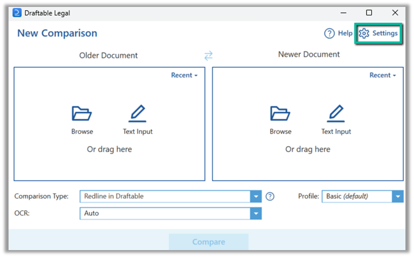This screenshot has width=414, height=257.
Task: Click the 'New Comparison' heading
Action: (57, 33)
